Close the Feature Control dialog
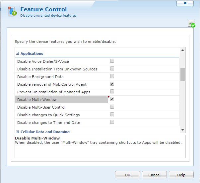200x183 pixels. tap(185, 3)
